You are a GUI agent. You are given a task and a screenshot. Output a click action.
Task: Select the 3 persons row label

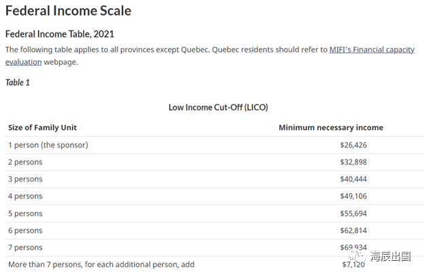click(x=25, y=179)
